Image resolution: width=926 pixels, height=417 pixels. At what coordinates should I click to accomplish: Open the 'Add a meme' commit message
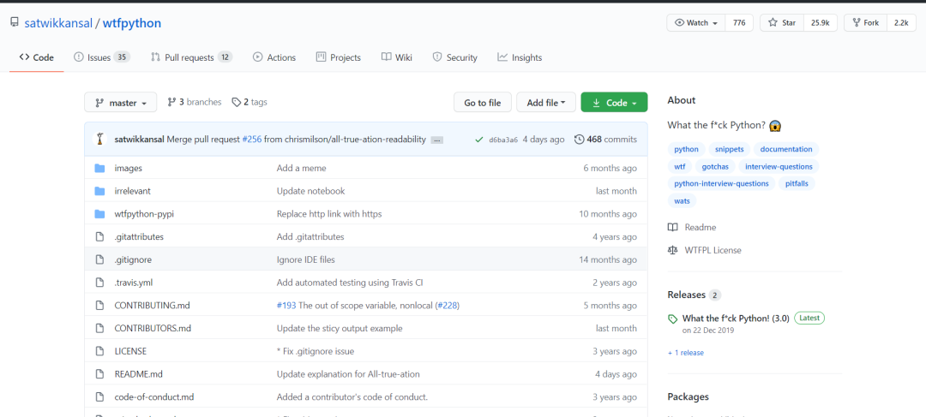(301, 168)
